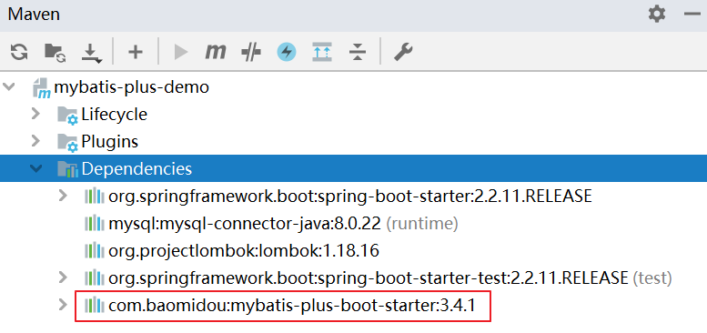Add Maven project with plus icon
The height and width of the screenshot is (333, 707).
(136, 52)
